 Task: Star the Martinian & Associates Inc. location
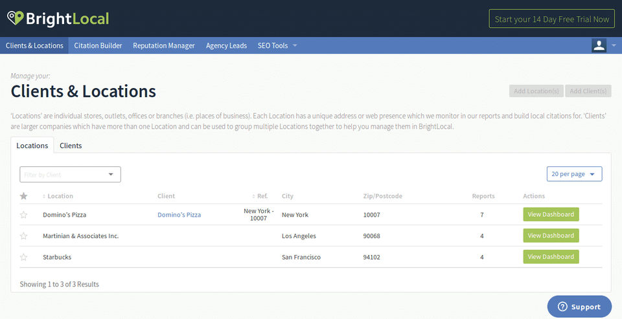point(24,236)
